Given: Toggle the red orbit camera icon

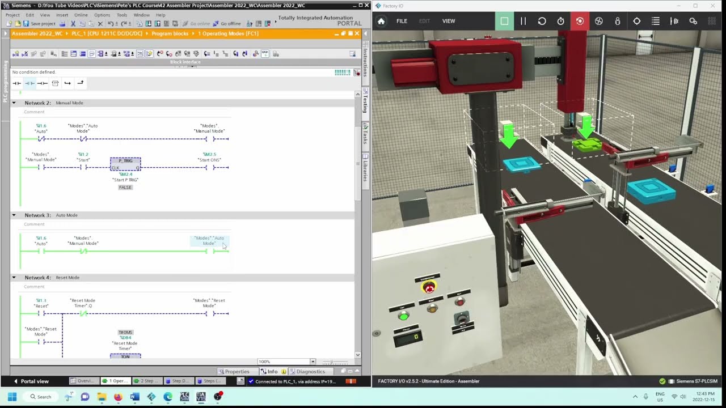Looking at the screenshot, I should [x=580, y=21].
